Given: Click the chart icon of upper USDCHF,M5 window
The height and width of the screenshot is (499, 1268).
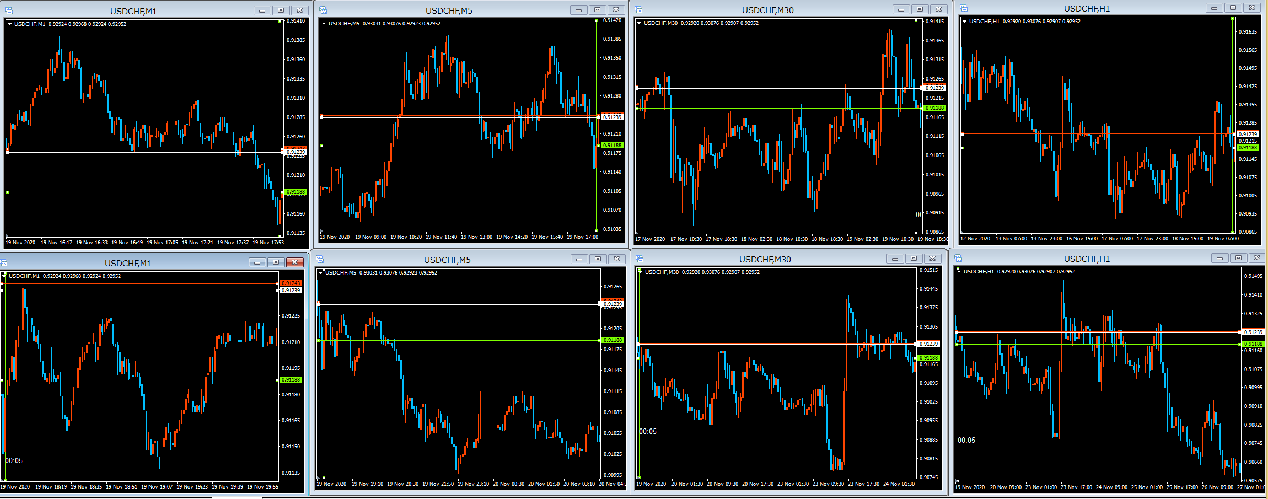Looking at the screenshot, I should pyautogui.click(x=323, y=10).
